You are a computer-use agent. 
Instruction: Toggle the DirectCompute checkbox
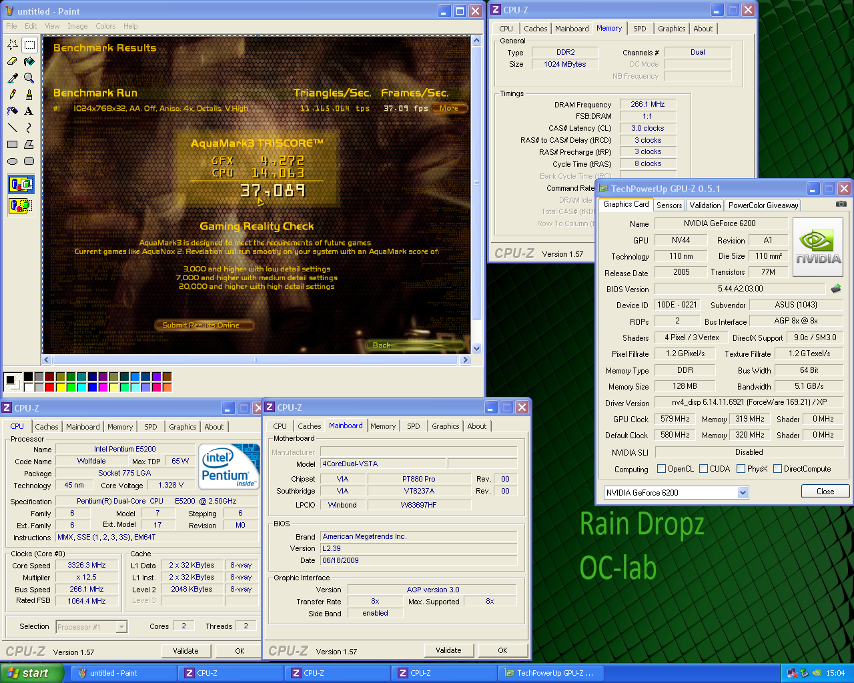[x=777, y=469]
